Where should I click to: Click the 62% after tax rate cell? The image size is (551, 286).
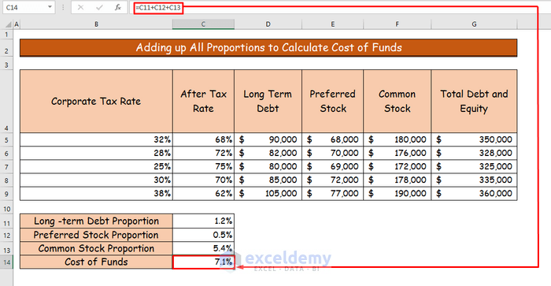[203, 194]
